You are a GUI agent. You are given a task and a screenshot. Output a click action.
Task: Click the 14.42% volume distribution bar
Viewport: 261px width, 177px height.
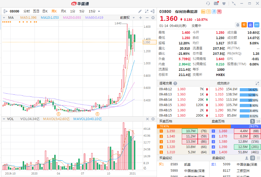[x=249, y=90]
